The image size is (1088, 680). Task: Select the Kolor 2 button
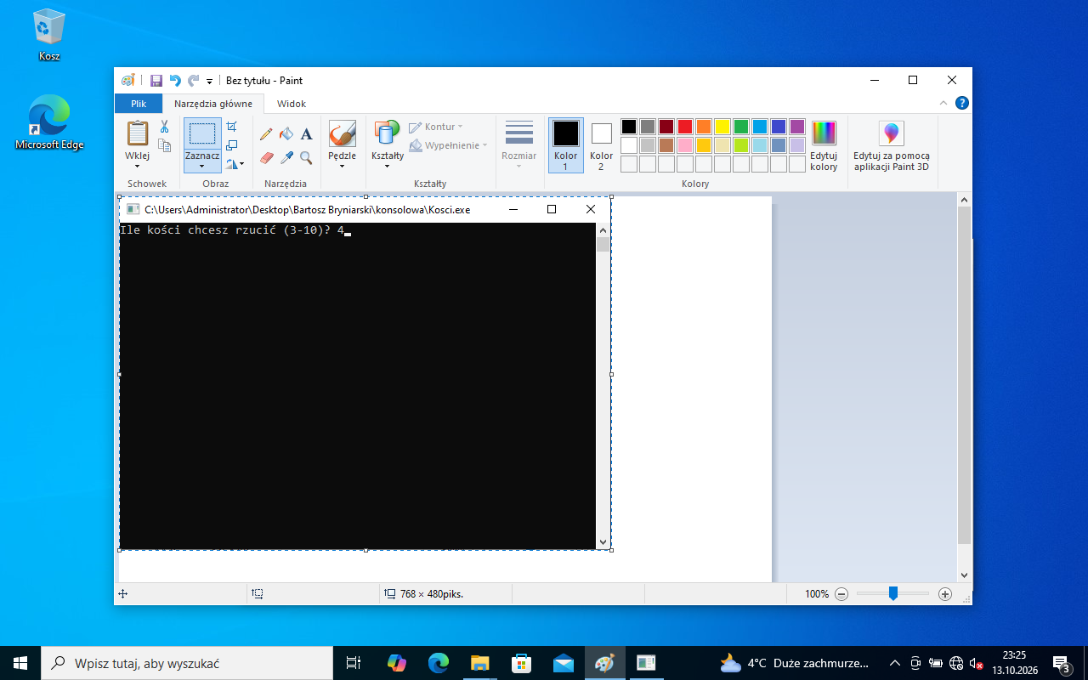[602, 145]
